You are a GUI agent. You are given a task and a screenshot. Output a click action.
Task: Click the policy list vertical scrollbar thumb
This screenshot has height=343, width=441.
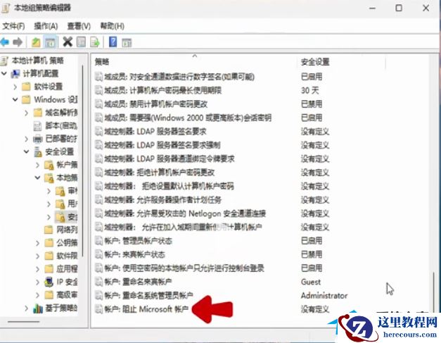[x=433, y=292]
